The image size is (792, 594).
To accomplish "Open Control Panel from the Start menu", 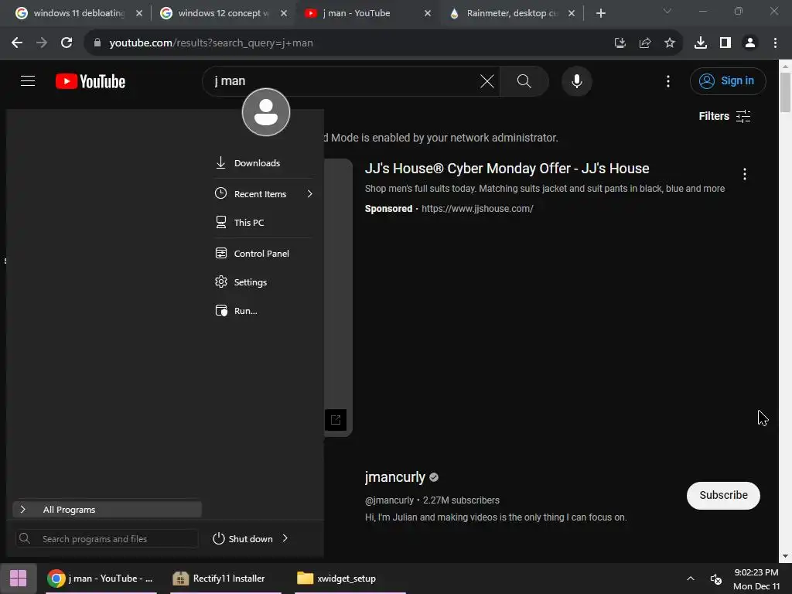I will [x=263, y=254].
